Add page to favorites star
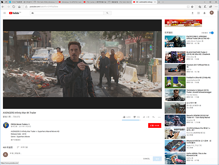Image resolution: width=219 pixels, height=165 pixels. point(192,7)
